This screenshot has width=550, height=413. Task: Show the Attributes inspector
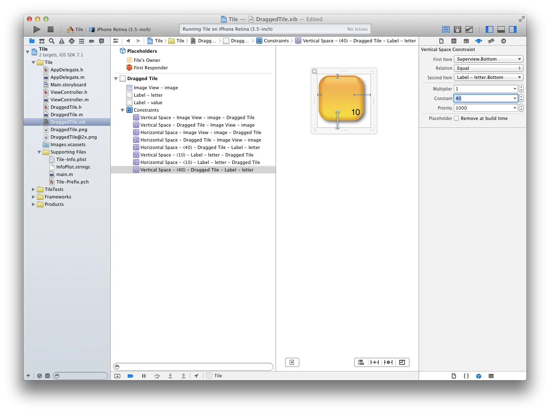[479, 41]
